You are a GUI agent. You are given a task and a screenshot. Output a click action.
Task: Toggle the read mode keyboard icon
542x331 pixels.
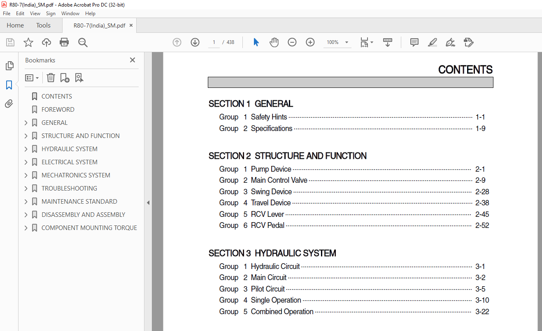tap(387, 42)
